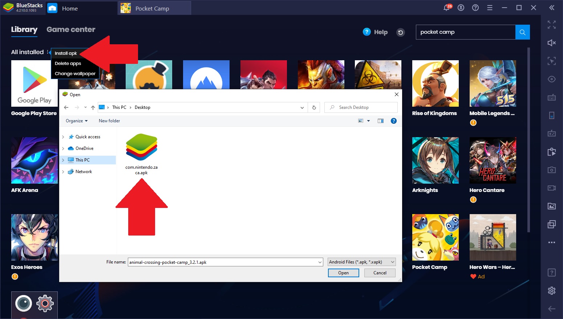Expand the Quick access tree node

pyautogui.click(x=63, y=137)
